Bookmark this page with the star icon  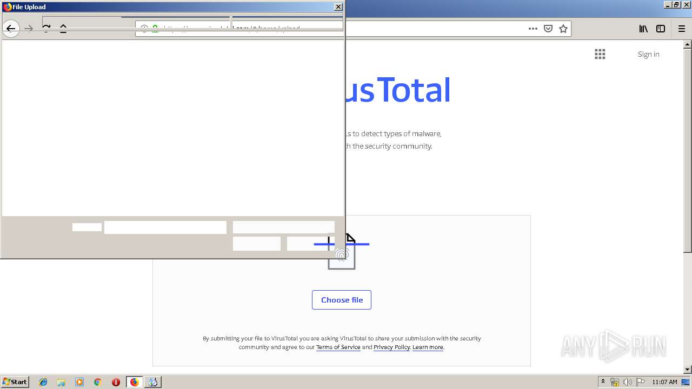click(563, 29)
